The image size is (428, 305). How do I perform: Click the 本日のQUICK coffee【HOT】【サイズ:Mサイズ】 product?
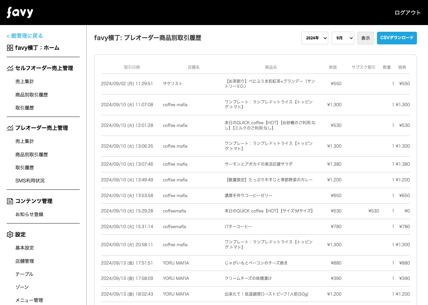(x=270, y=211)
